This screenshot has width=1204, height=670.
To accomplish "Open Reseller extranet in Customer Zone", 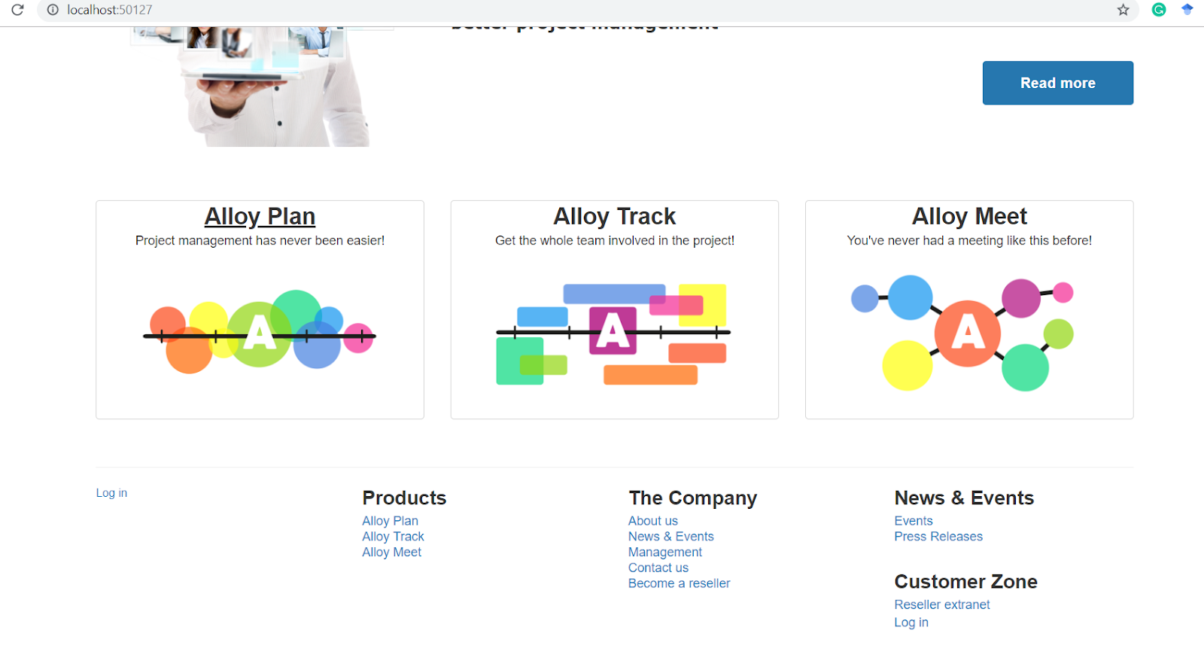I will (x=941, y=605).
